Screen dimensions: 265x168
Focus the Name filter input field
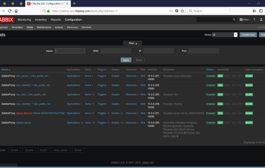tap(70, 51)
